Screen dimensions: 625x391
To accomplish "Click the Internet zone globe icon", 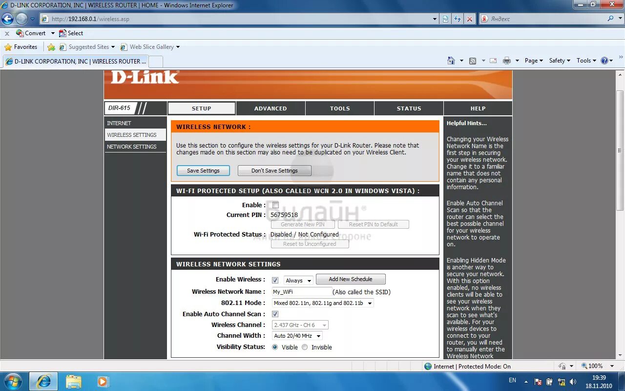I will [428, 366].
